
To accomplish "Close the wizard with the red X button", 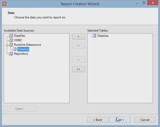I will [x=153, y=3].
